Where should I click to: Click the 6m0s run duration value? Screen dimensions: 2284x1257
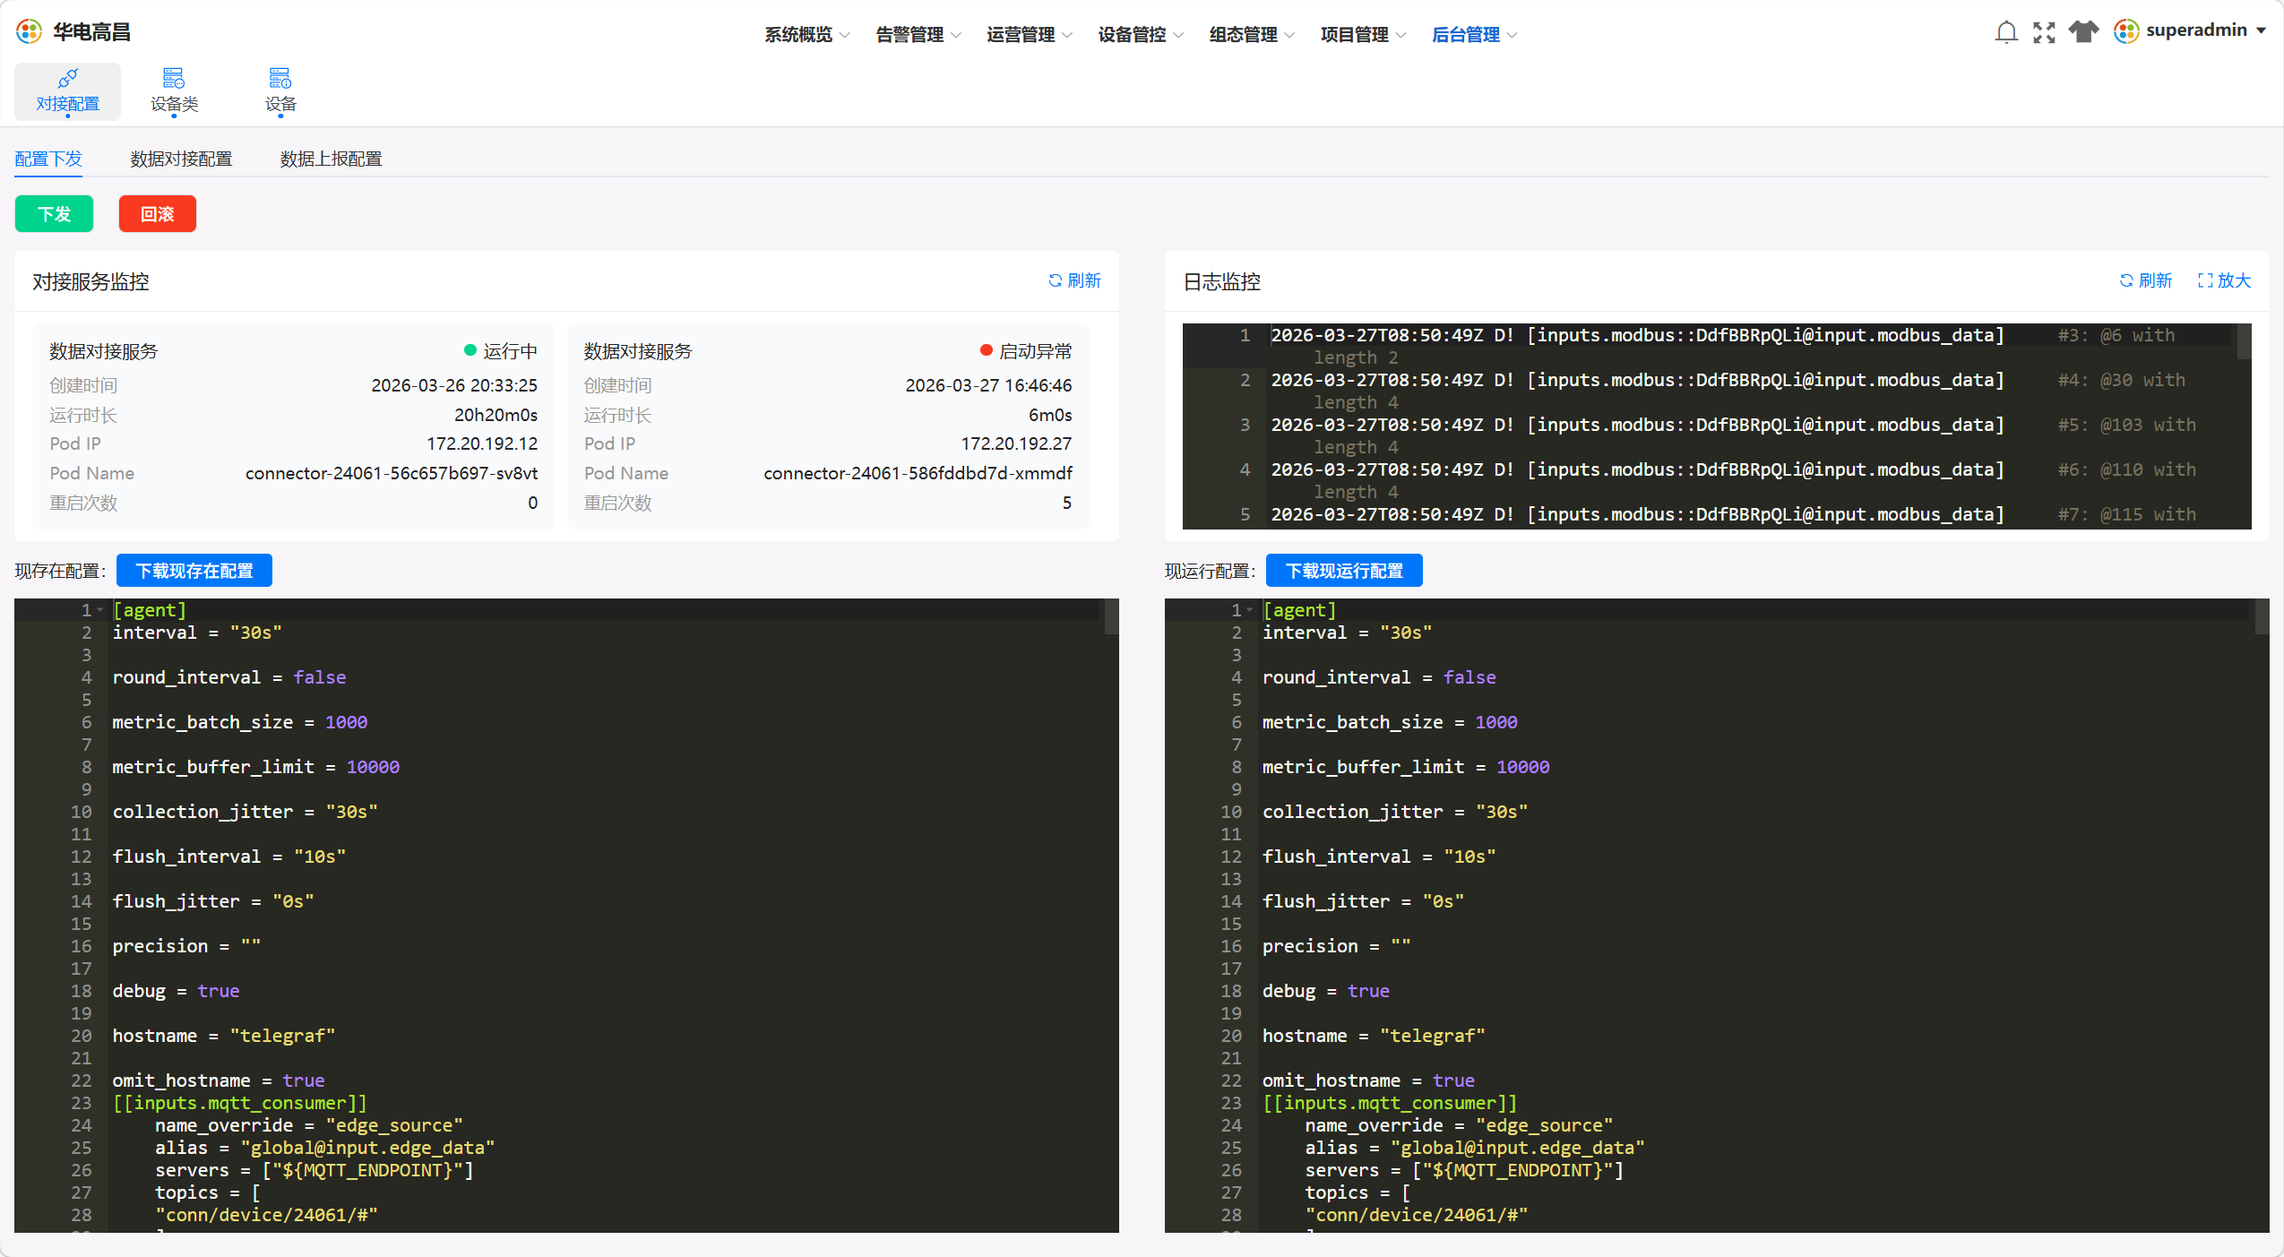tap(1050, 415)
